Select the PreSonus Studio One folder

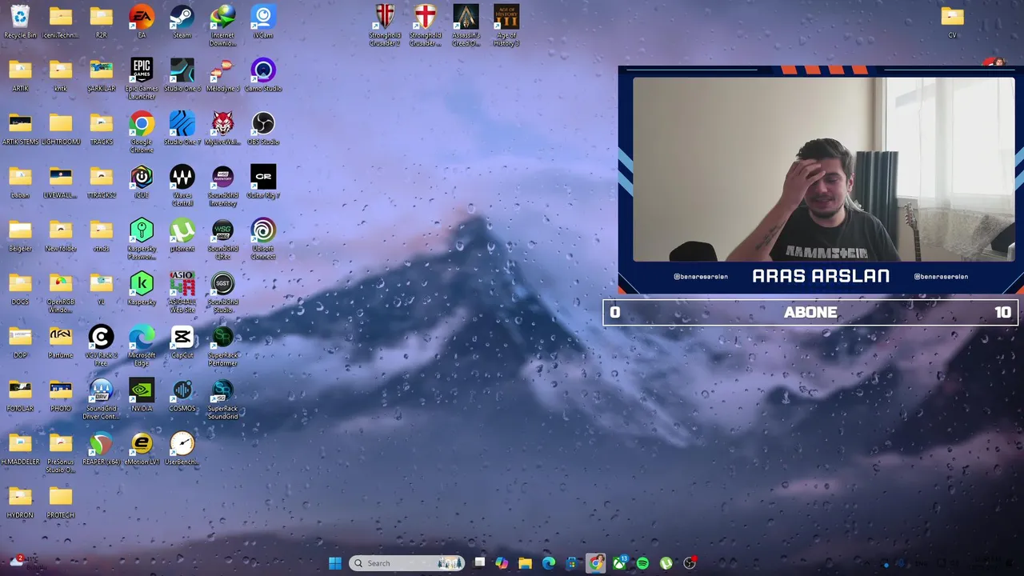point(61,452)
